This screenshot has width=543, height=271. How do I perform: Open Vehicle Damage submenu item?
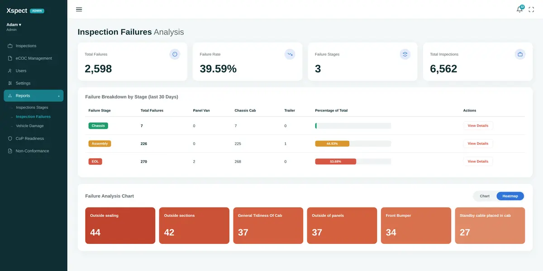tap(30, 126)
